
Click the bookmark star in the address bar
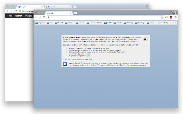point(162,17)
